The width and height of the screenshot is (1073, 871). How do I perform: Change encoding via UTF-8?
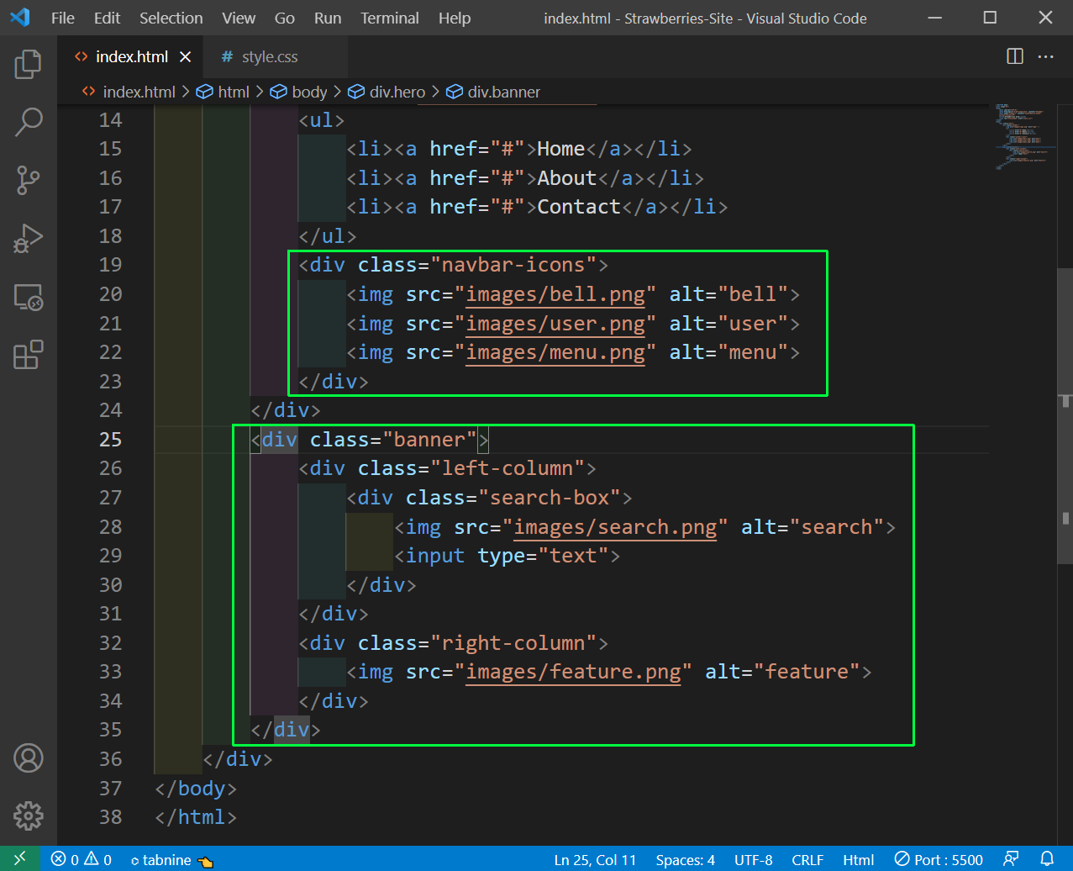click(x=753, y=859)
